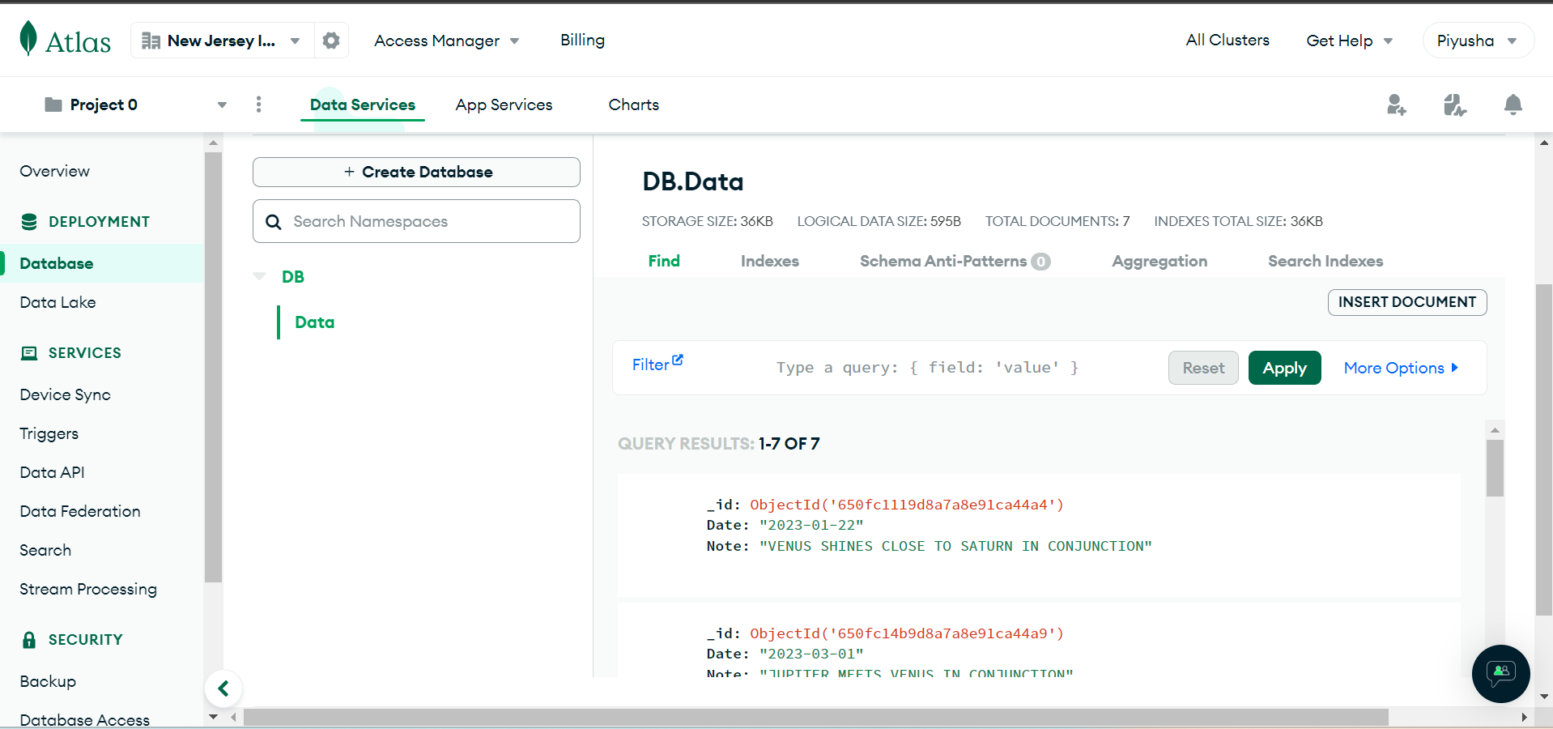Click the Atlas leaf logo
Viewport: 1553px width, 729px height.
tap(28, 38)
